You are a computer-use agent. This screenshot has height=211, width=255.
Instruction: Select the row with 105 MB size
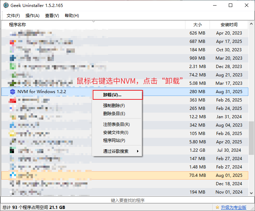coord(125,134)
